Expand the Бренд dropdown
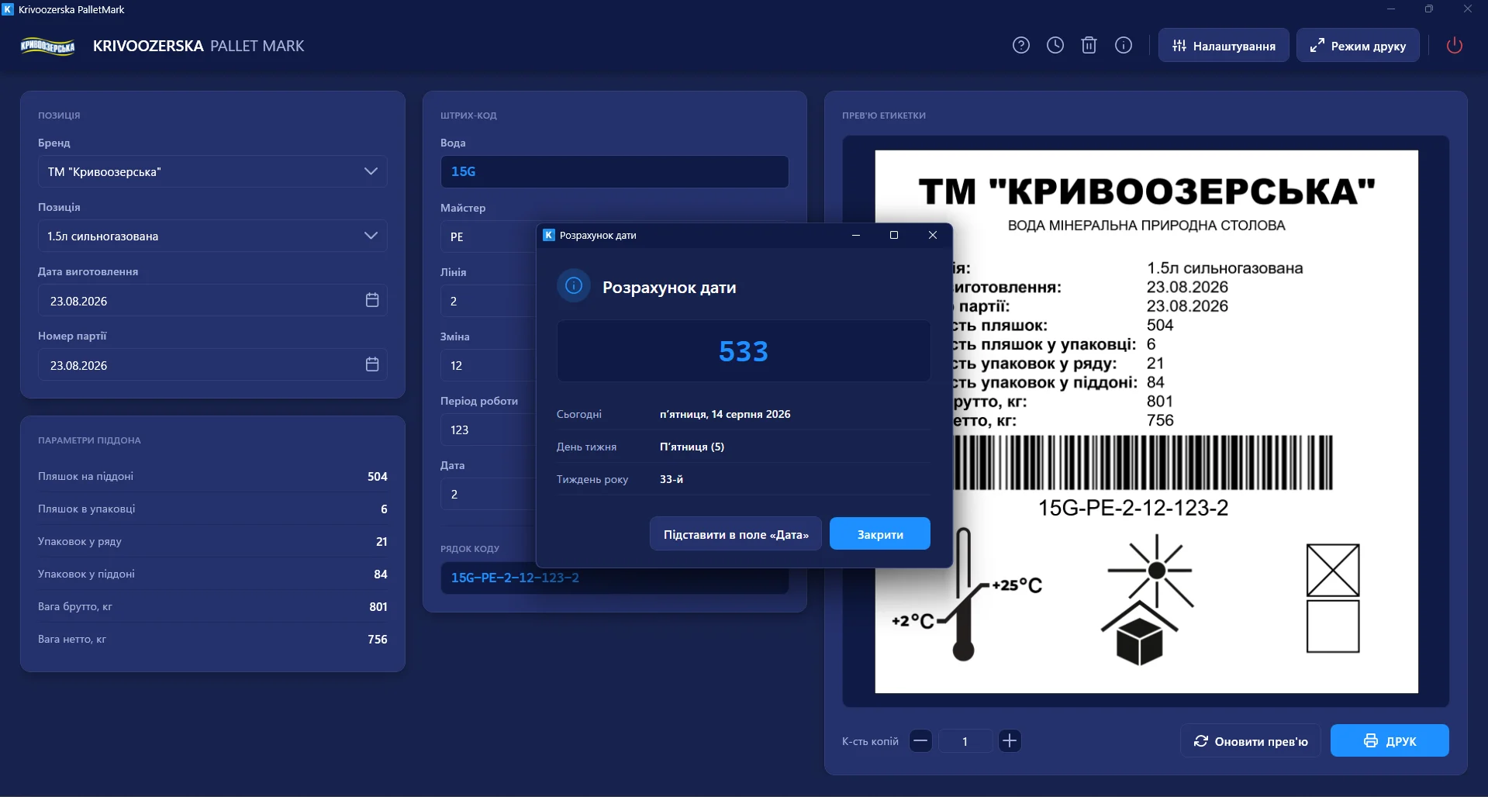This screenshot has width=1488, height=797. point(212,171)
